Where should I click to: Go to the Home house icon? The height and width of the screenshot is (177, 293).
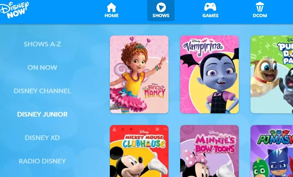[x=111, y=7]
